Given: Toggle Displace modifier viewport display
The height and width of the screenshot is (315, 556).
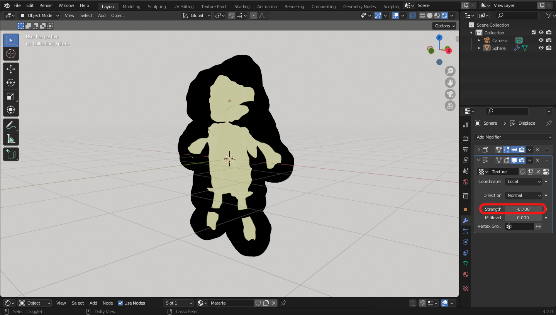Looking at the screenshot, I should click(514, 160).
